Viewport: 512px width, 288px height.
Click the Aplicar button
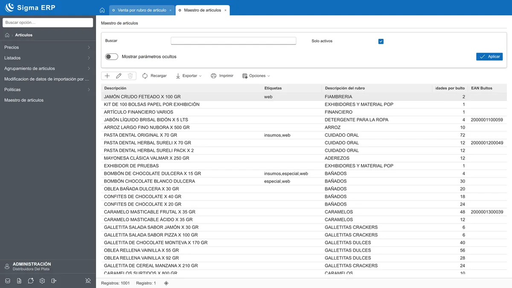tap(489, 56)
